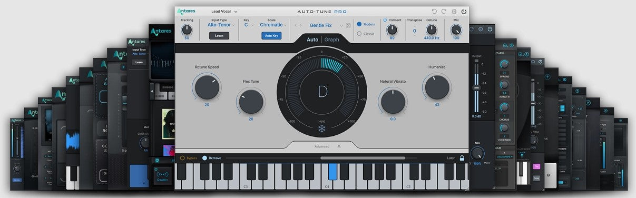Click the Natural Vibrato value 0.0
This screenshot has width=636, height=198.
pyautogui.click(x=393, y=119)
